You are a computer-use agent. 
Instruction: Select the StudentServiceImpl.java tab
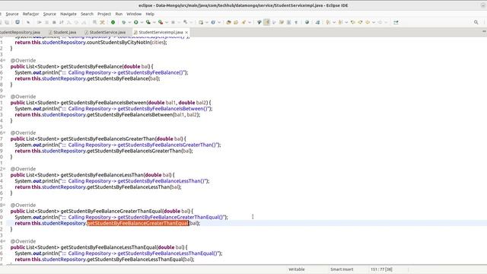[x=161, y=32]
